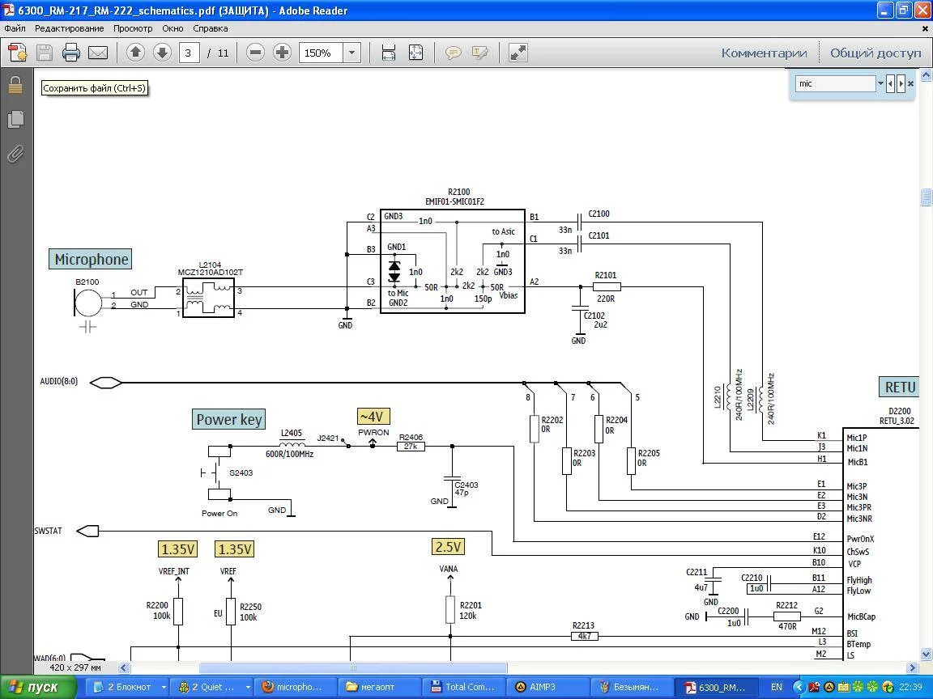The width and height of the screenshot is (933, 699).
Task: Go to previous page with up arrow
Action: [x=135, y=53]
